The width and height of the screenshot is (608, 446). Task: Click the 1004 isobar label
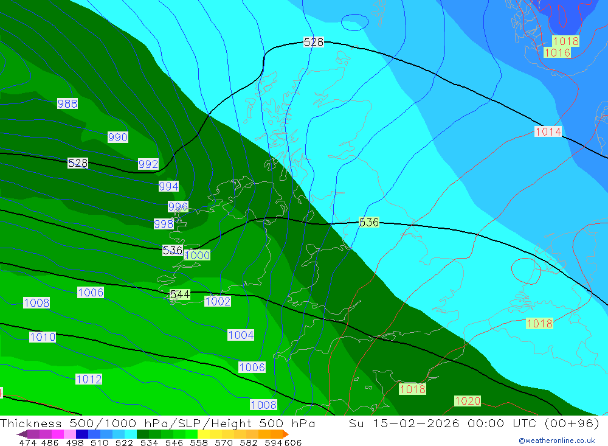point(241,335)
